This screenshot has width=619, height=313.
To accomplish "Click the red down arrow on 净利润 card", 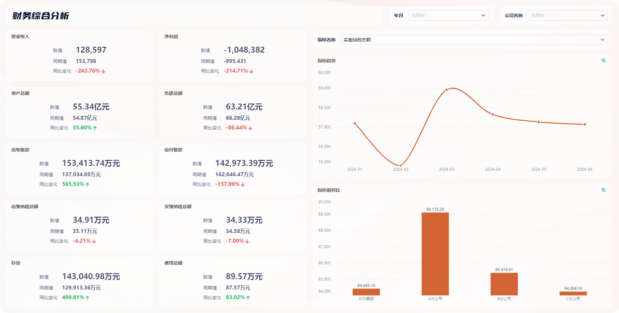I will (x=251, y=71).
